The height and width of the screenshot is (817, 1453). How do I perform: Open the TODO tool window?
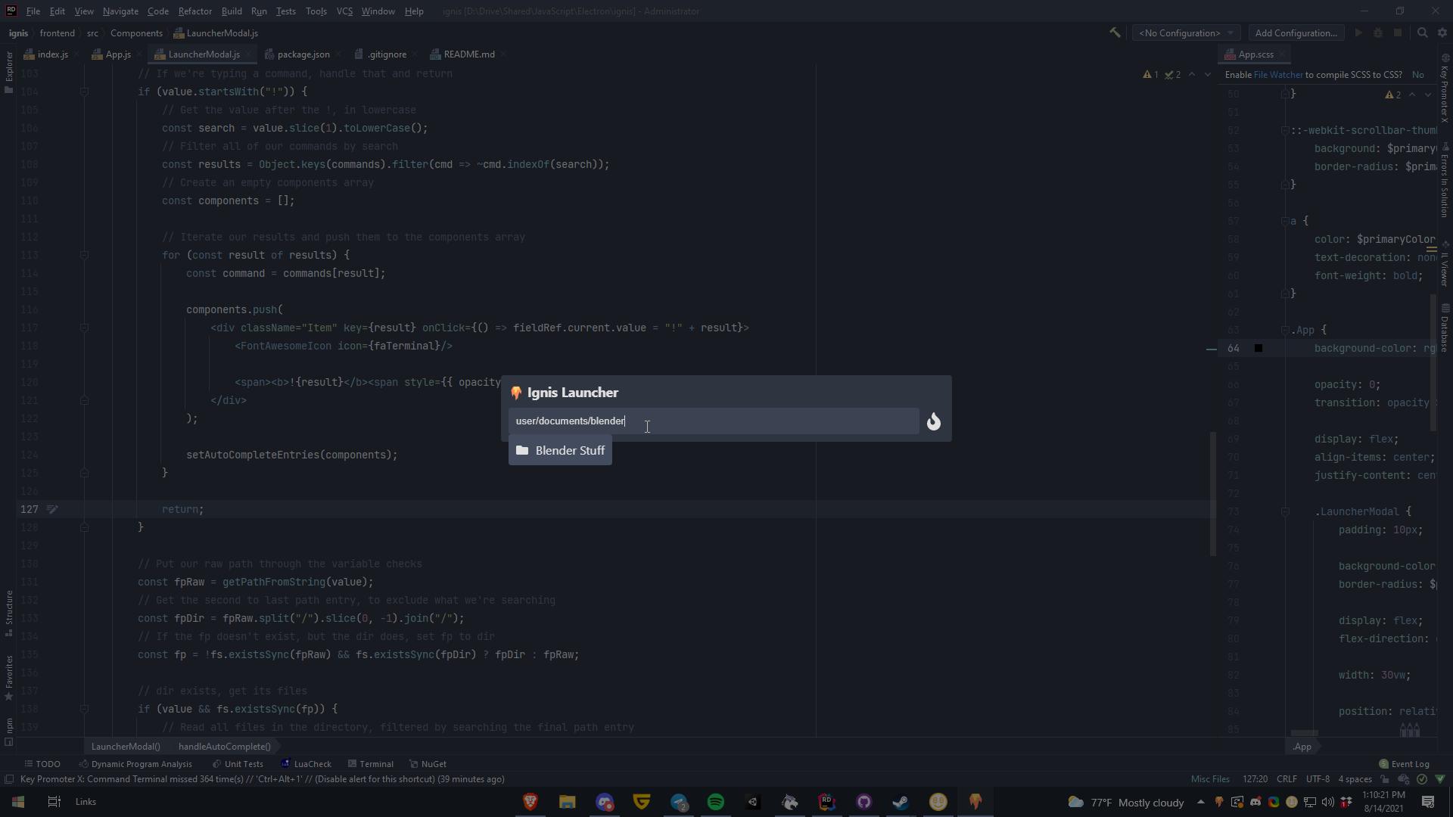42,764
